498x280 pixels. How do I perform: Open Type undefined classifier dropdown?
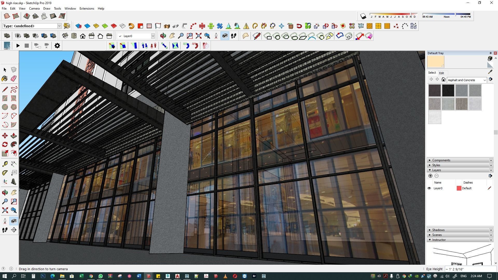(59, 26)
